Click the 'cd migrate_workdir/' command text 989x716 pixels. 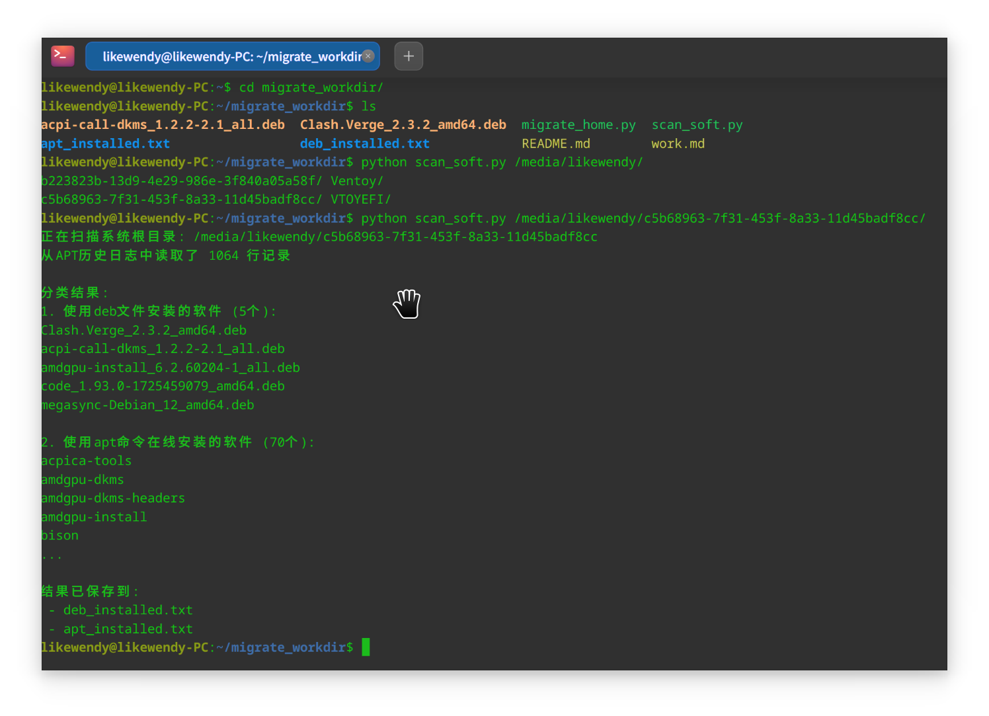click(x=311, y=87)
